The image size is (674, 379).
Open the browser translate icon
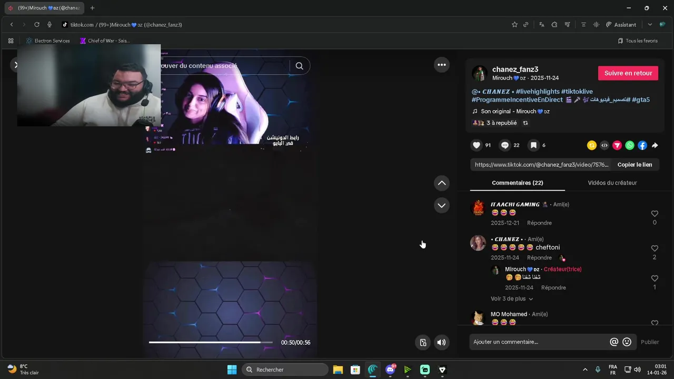tap(541, 25)
